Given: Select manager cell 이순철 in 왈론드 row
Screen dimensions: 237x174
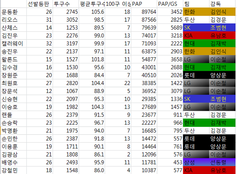Looking at the screenshot, I should coord(223,59).
